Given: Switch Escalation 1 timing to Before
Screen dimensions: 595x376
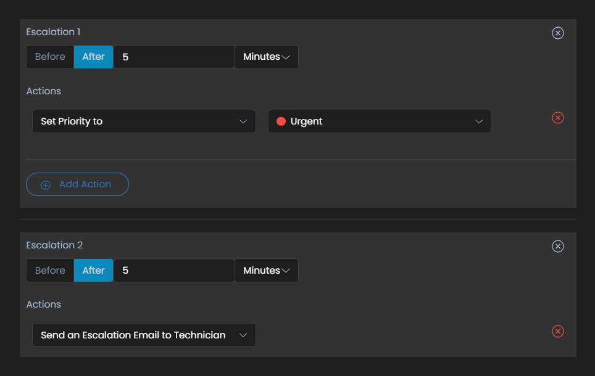Looking at the screenshot, I should 50,57.
